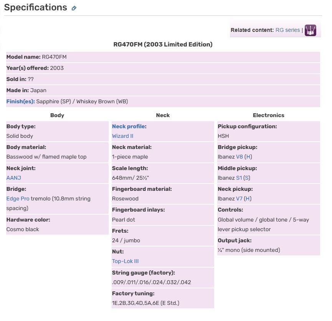This screenshot has width=332, height=321.
Task: Click the Specifications heading text
Action: (x=36, y=7)
